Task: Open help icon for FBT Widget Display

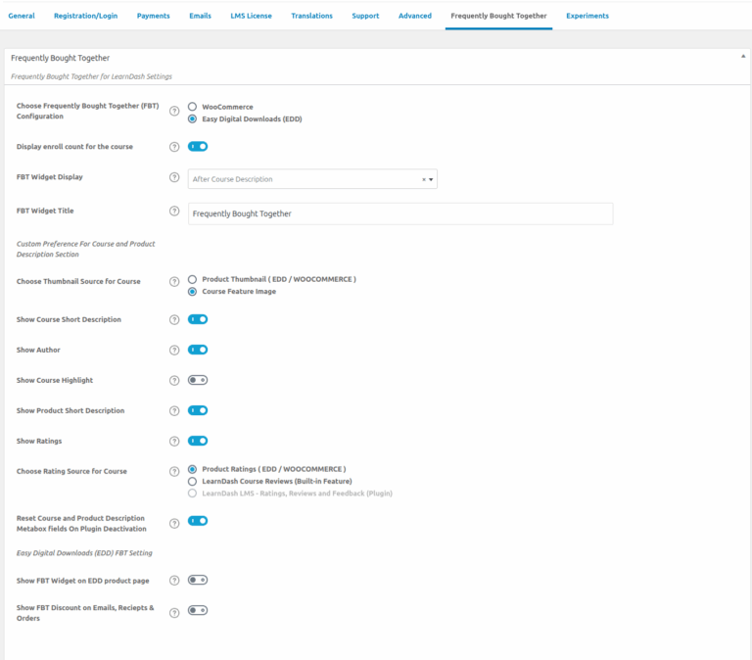Action: [174, 177]
